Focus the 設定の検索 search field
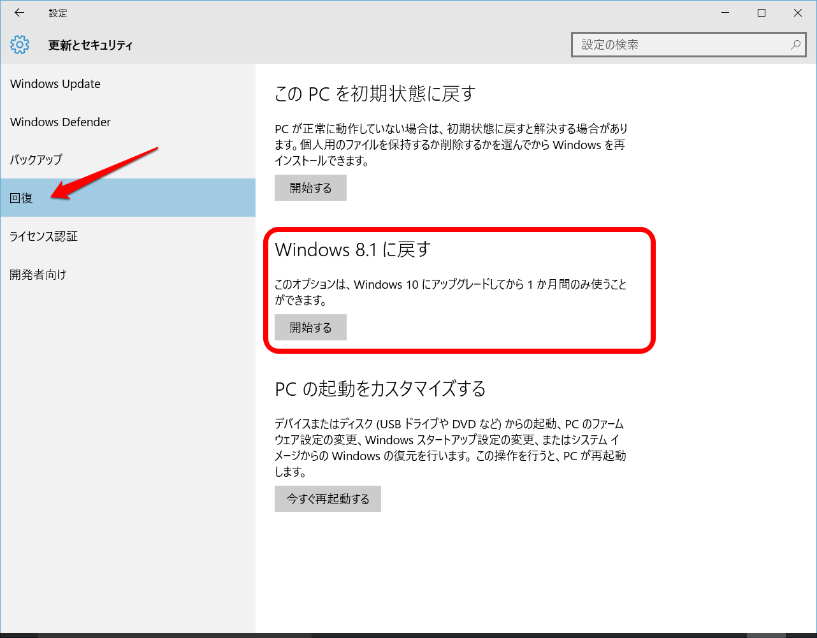Viewport: 817px width, 638px height. point(689,45)
